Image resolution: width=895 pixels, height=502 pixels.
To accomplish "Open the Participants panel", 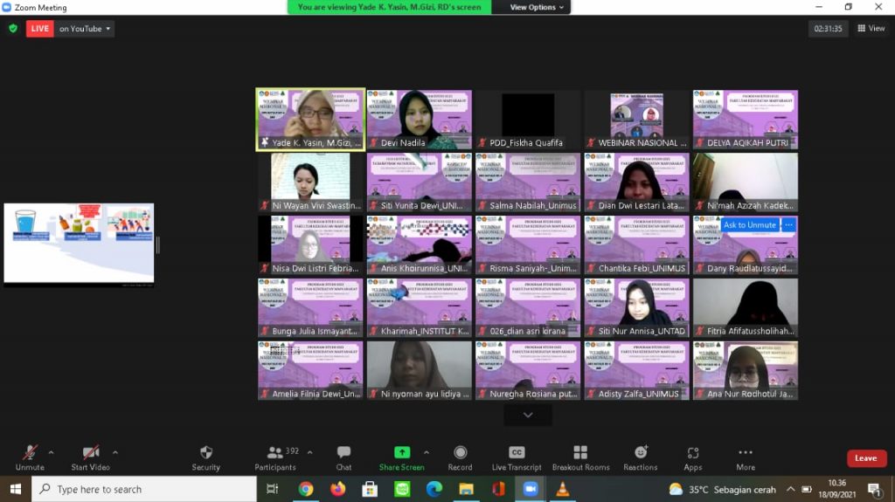I will tap(275, 453).
